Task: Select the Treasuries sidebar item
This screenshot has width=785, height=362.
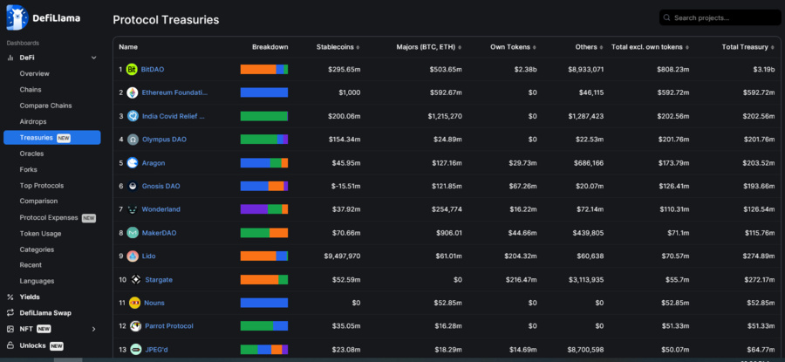Action: tap(52, 138)
